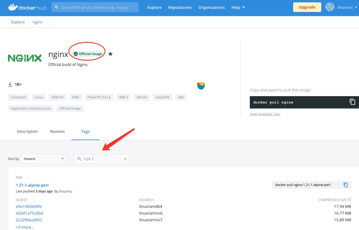Open the ithomas account dropdown
This screenshot has width=359, height=230.
(x=346, y=7)
